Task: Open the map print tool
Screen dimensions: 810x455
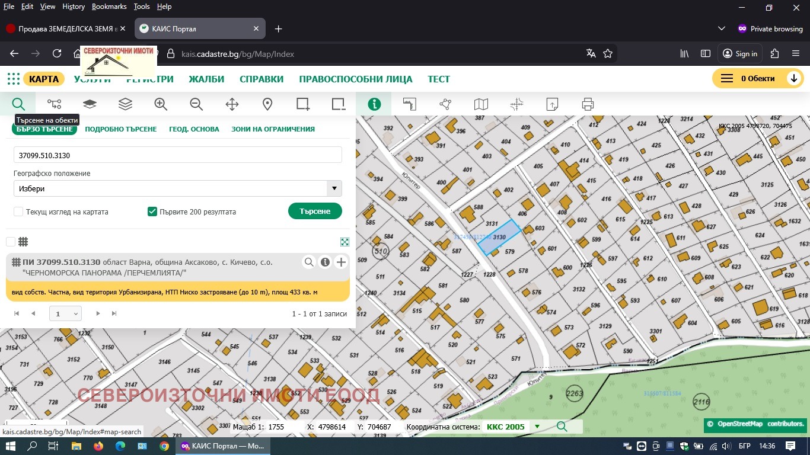Action: [588, 104]
